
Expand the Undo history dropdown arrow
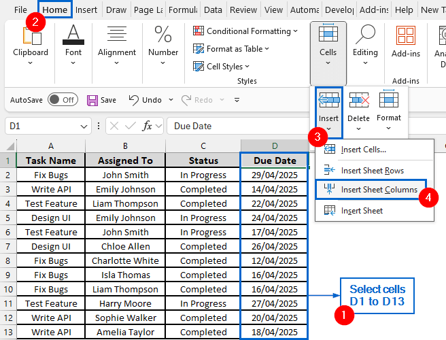(x=171, y=100)
